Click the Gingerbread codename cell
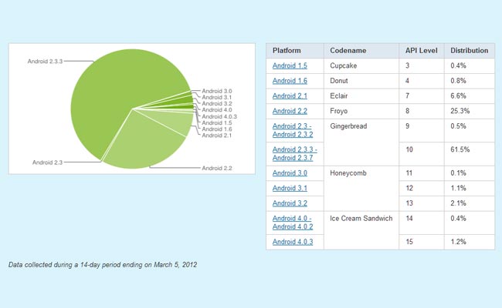 pos(348,126)
